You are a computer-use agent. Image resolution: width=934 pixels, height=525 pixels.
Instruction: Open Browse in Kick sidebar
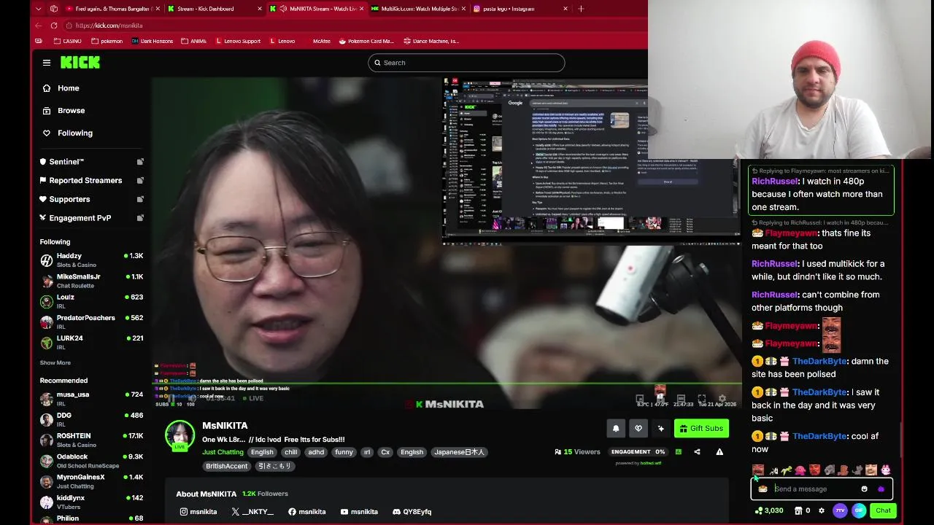point(92,111)
